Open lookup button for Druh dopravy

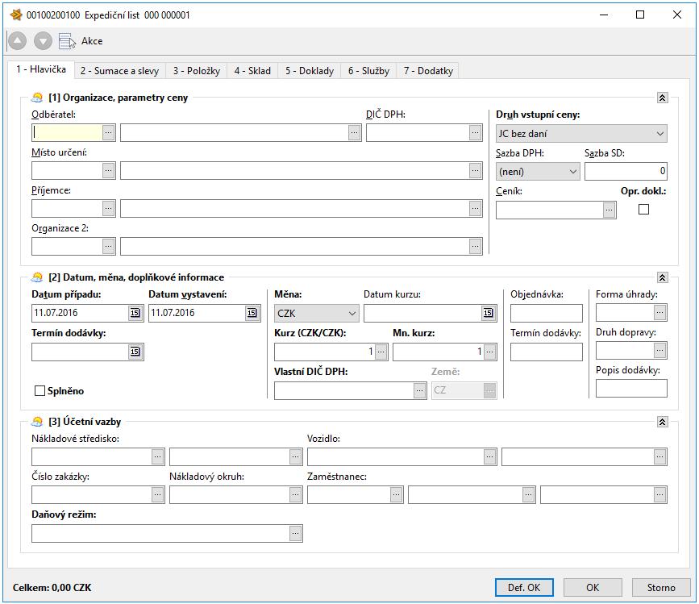659,350
